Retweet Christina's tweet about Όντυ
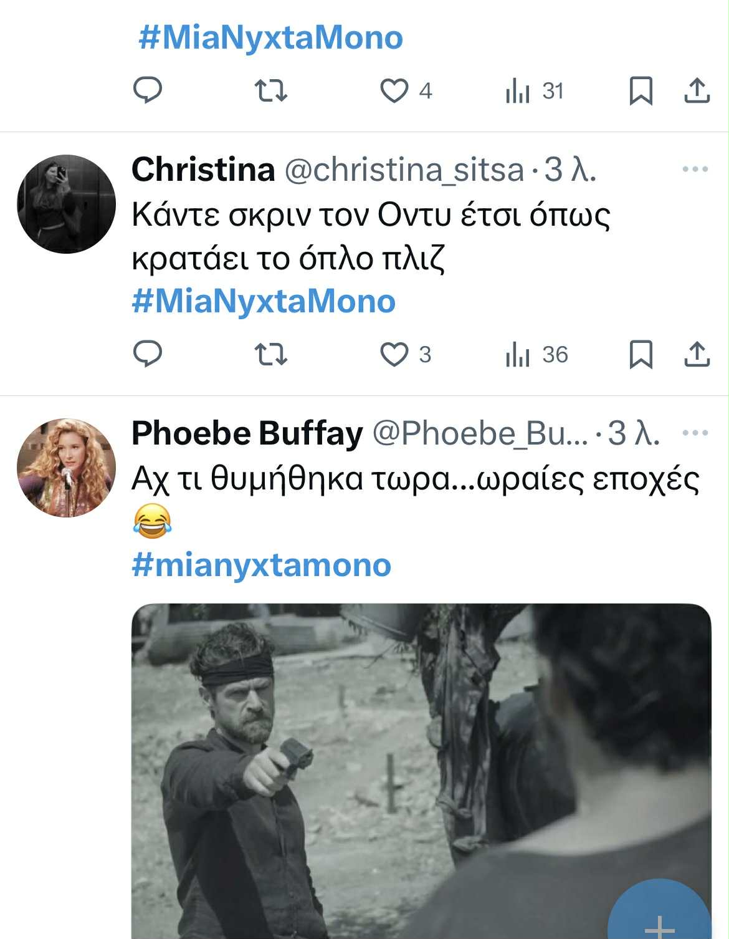Image resolution: width=729 pixels, height=939 pixels. pyautogui.click(x=271, y=354)
